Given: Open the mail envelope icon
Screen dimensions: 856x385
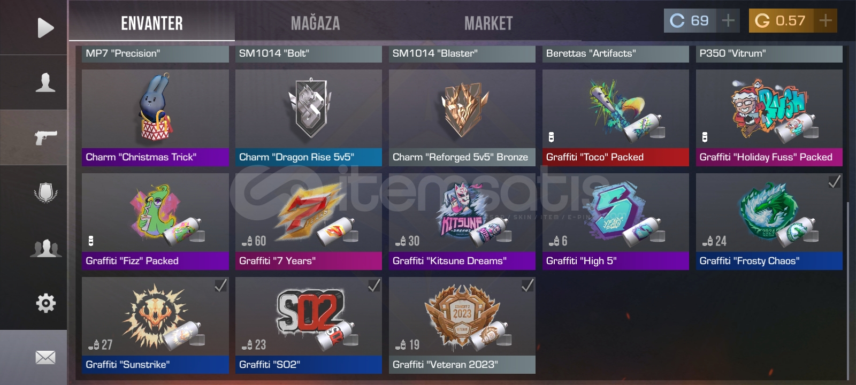Looking at the screenshot, I should click(45, 357).
